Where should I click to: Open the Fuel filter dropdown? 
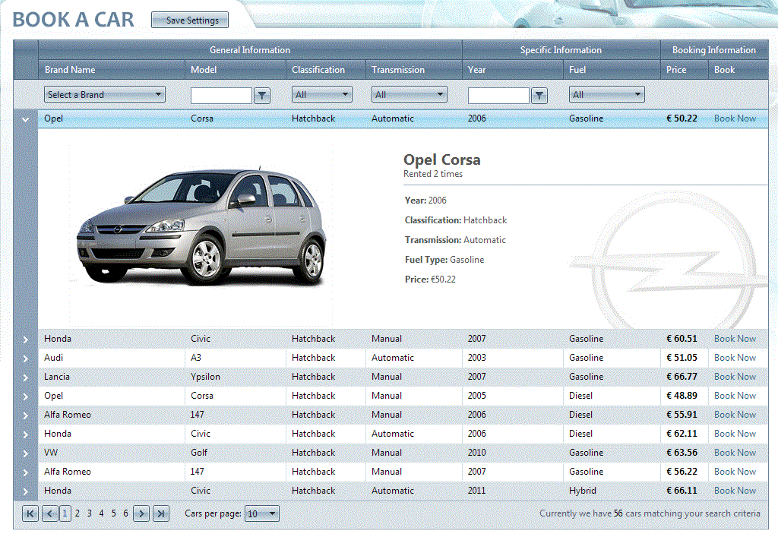[x=607, y=95]
